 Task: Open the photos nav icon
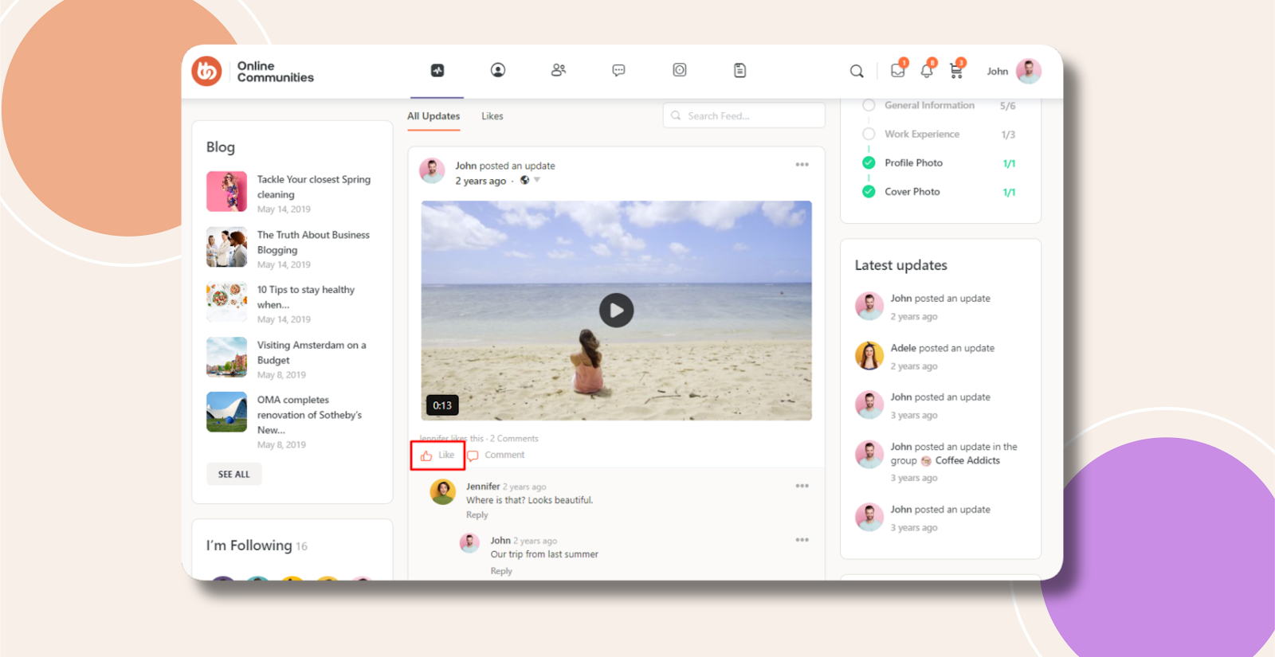(x=680, y=70)
